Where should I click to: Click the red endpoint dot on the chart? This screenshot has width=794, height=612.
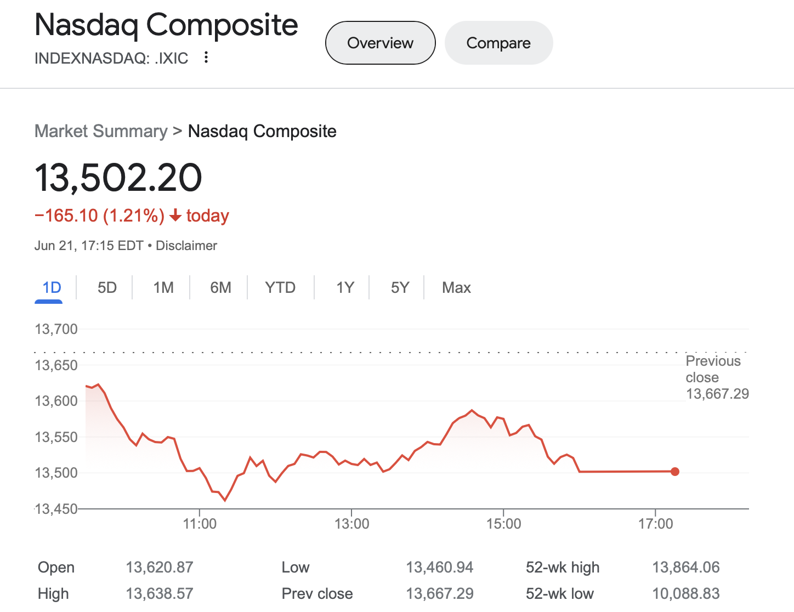click(675, 472)
